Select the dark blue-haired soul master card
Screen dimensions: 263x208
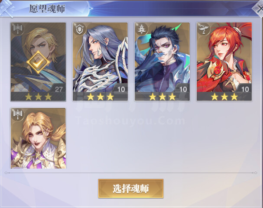tap(162, 62)
